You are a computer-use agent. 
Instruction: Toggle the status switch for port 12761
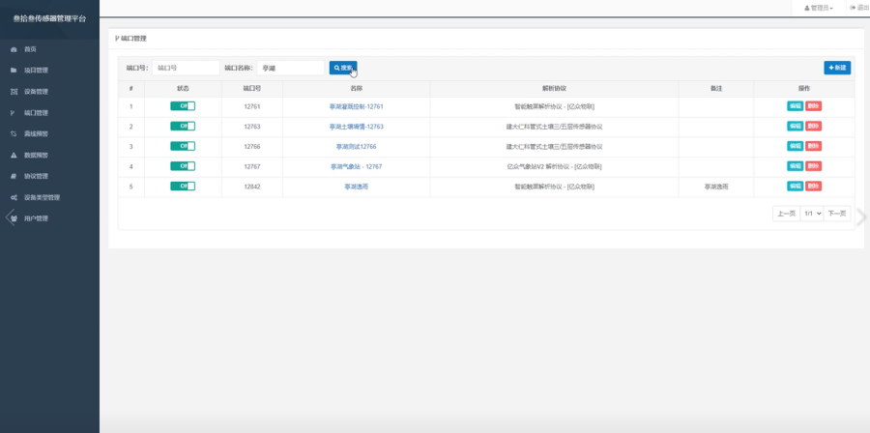183,106
